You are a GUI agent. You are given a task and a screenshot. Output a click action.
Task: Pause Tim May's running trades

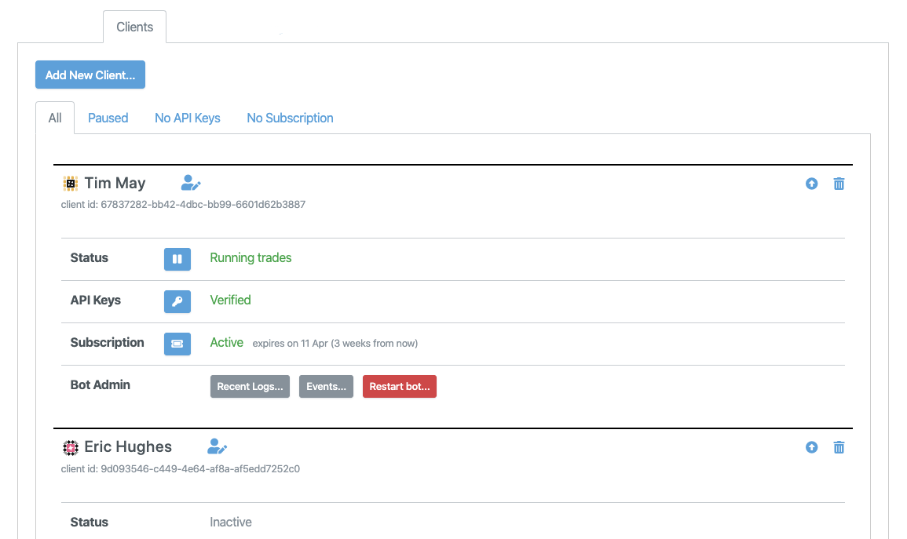click(177, 259)
